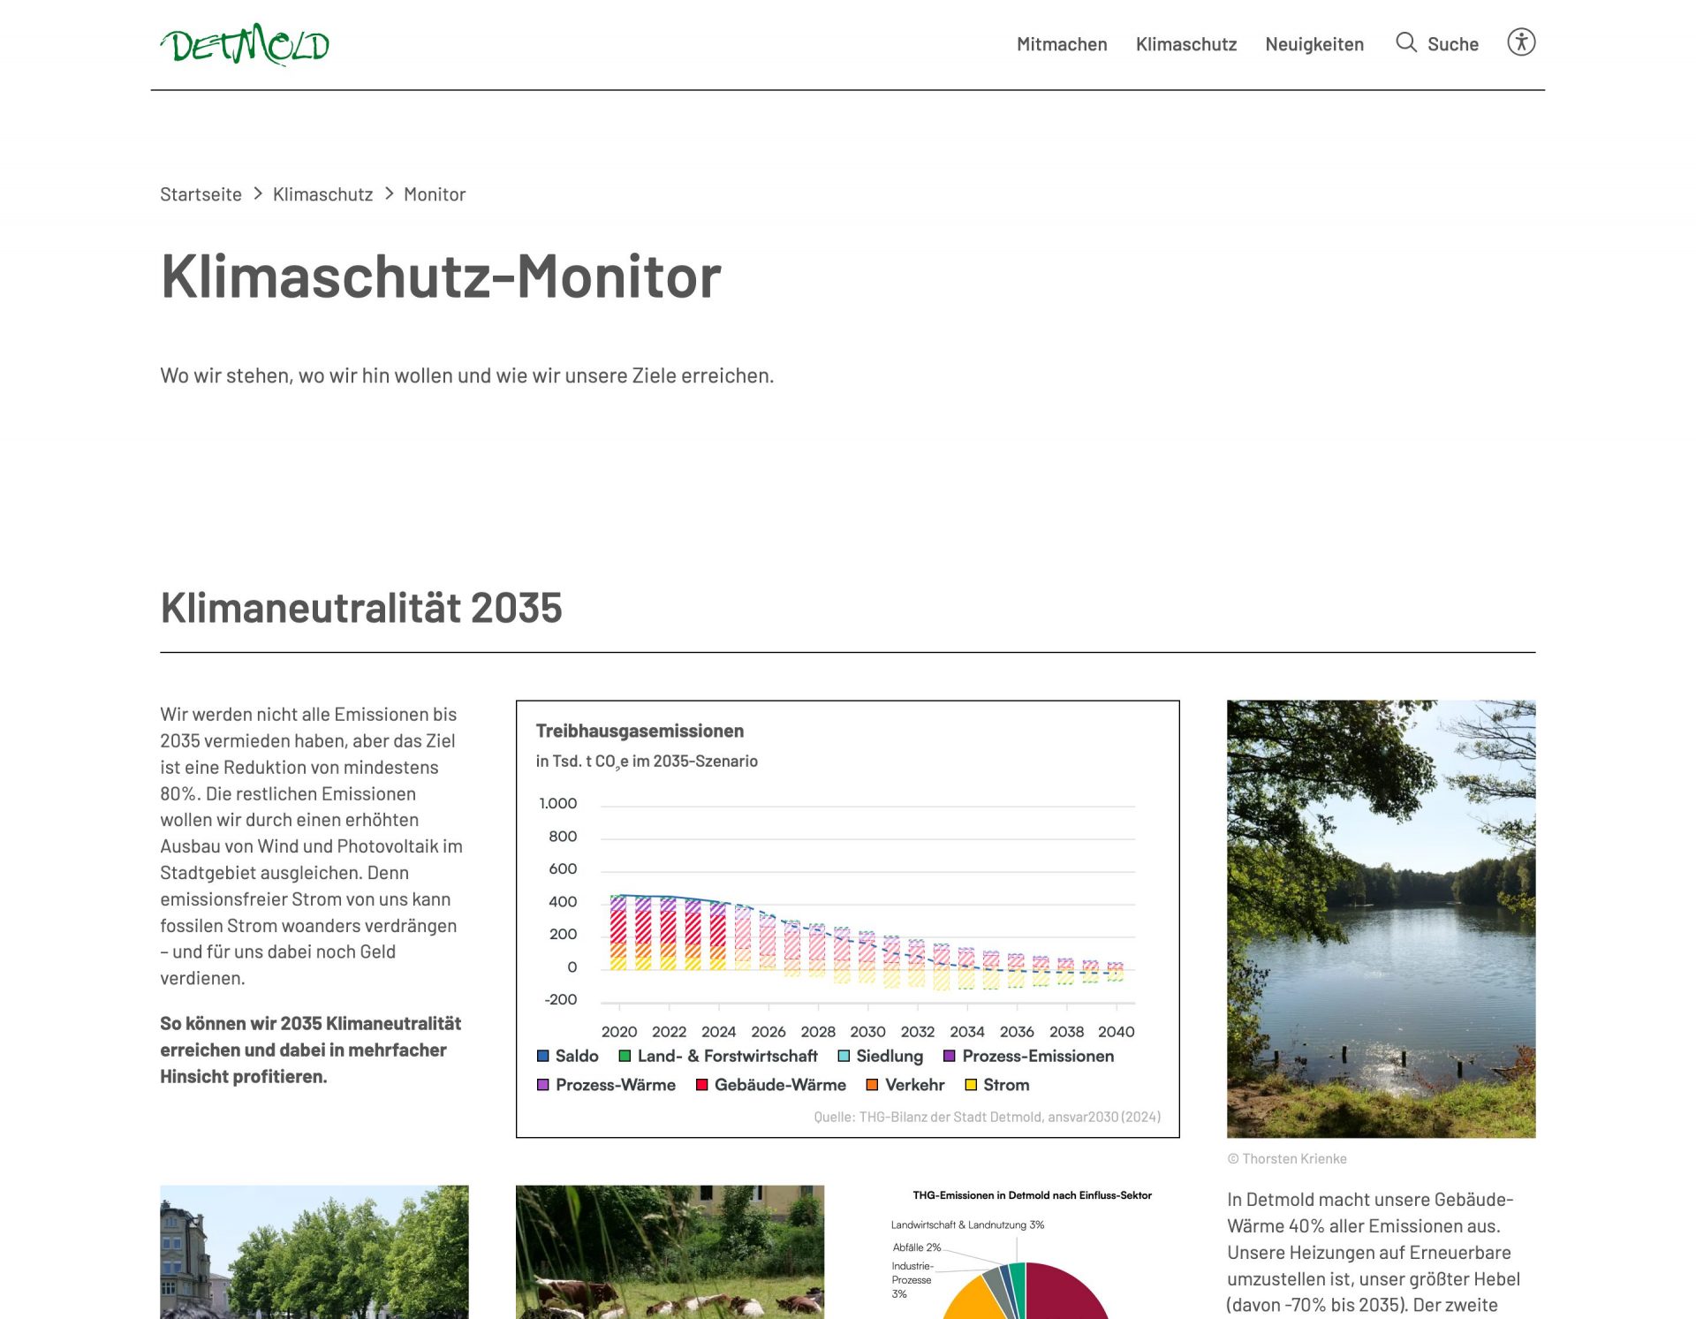The image size is (1696, 1319).
Task: Click the cows in grass photo
Action: tap(670, 1252)
